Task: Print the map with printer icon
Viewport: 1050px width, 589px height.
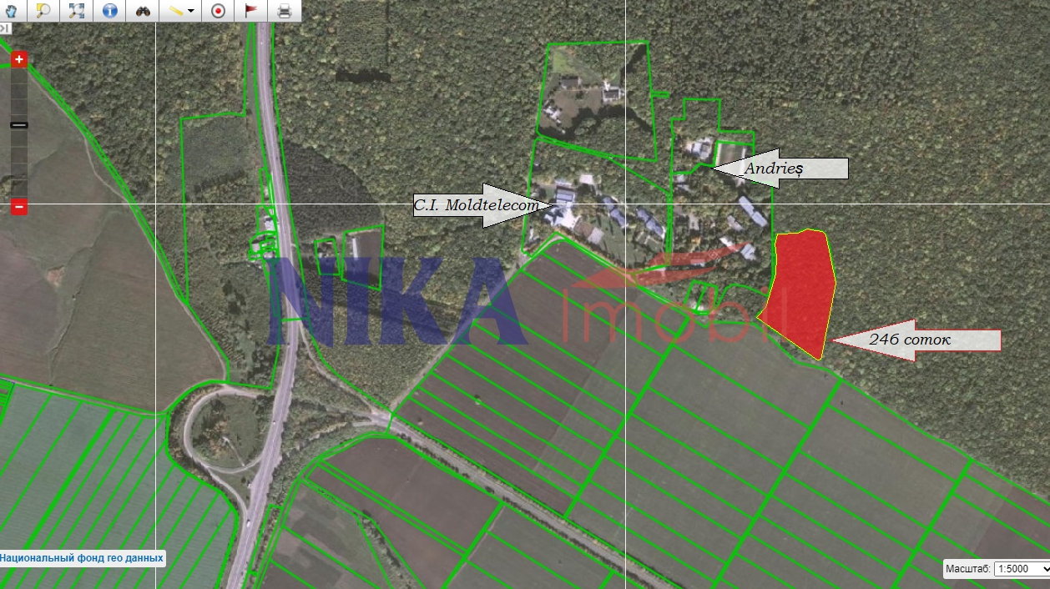Action: point(285,11)
